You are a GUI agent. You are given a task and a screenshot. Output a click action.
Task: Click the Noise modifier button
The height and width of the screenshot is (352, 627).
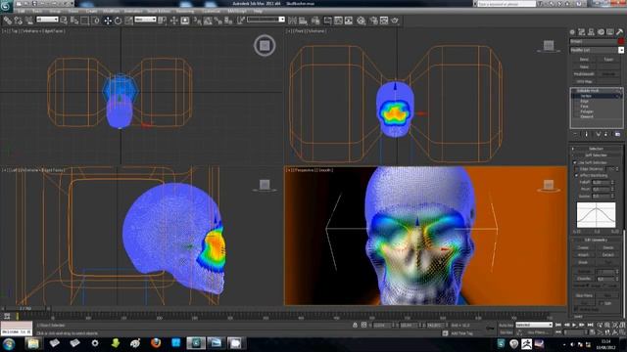tap(584, 66)
